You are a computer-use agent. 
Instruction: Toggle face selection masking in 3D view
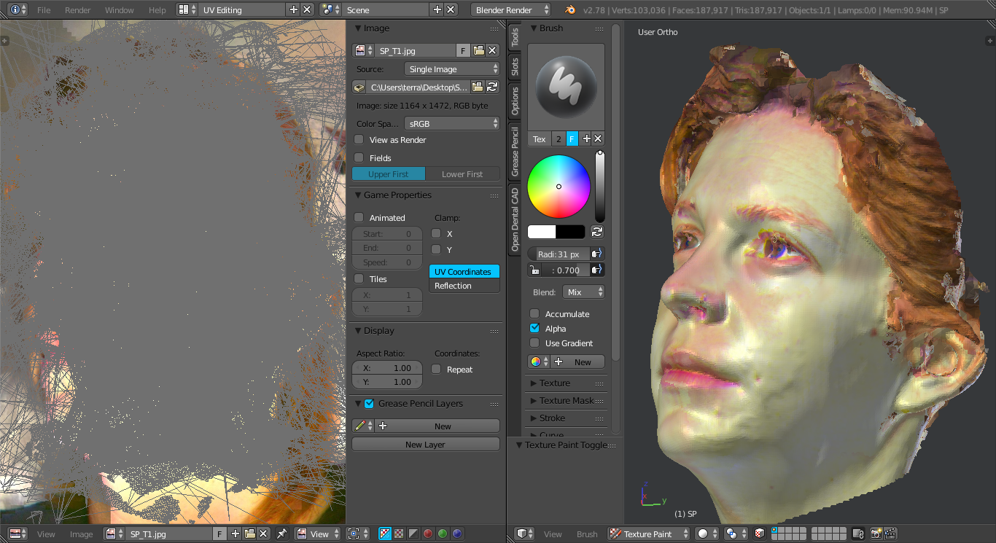pos(759,534)
